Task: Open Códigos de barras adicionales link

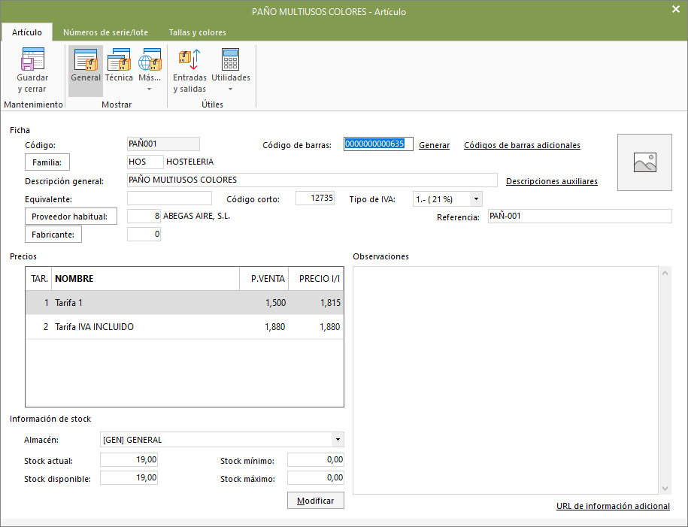Action: (x=522, y=145)
